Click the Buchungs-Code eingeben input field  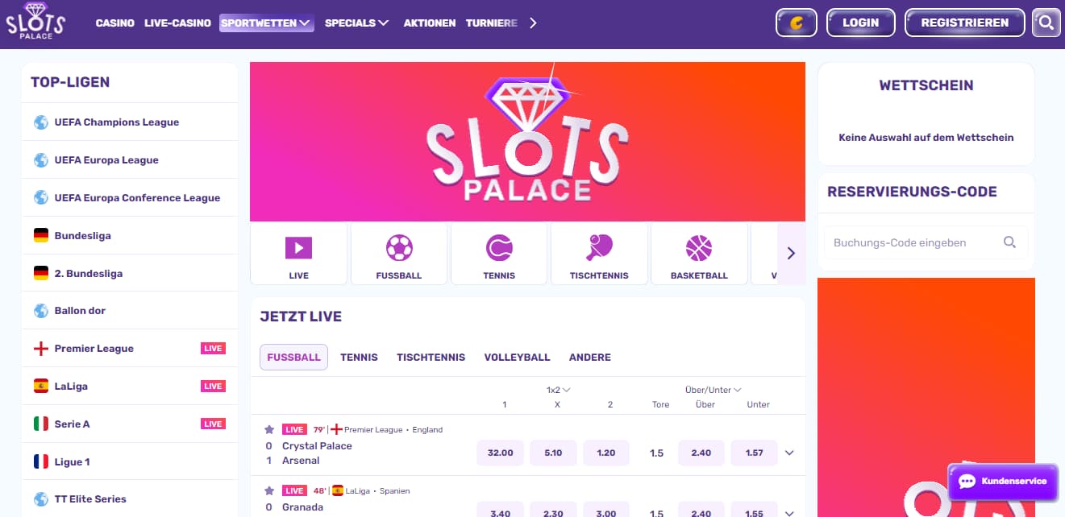[x=926, y=242]
